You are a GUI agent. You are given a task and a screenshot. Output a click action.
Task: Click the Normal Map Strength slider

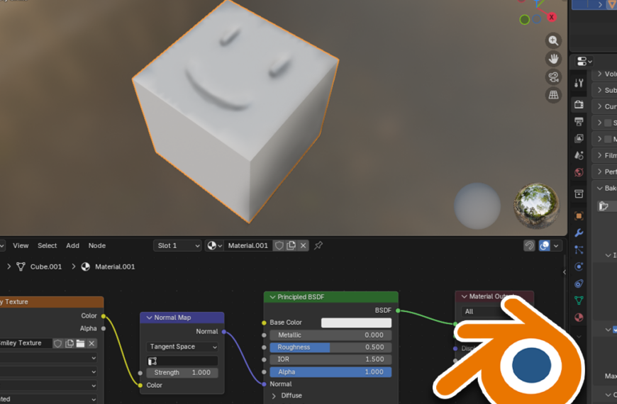pos(182,373)
